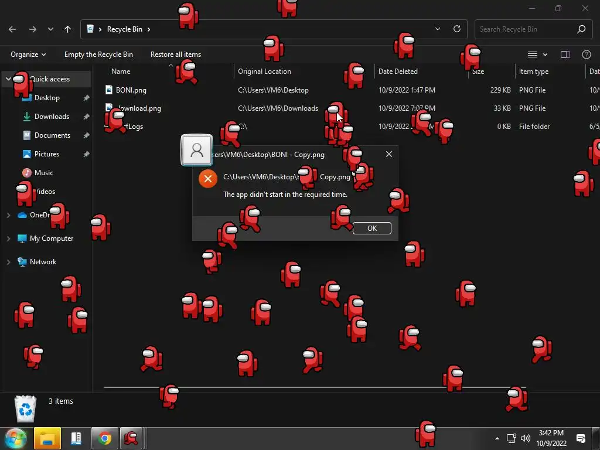Unpin Documents using its pin icon
Viewport: 600px width, 450px height.
tap(87, 135)
